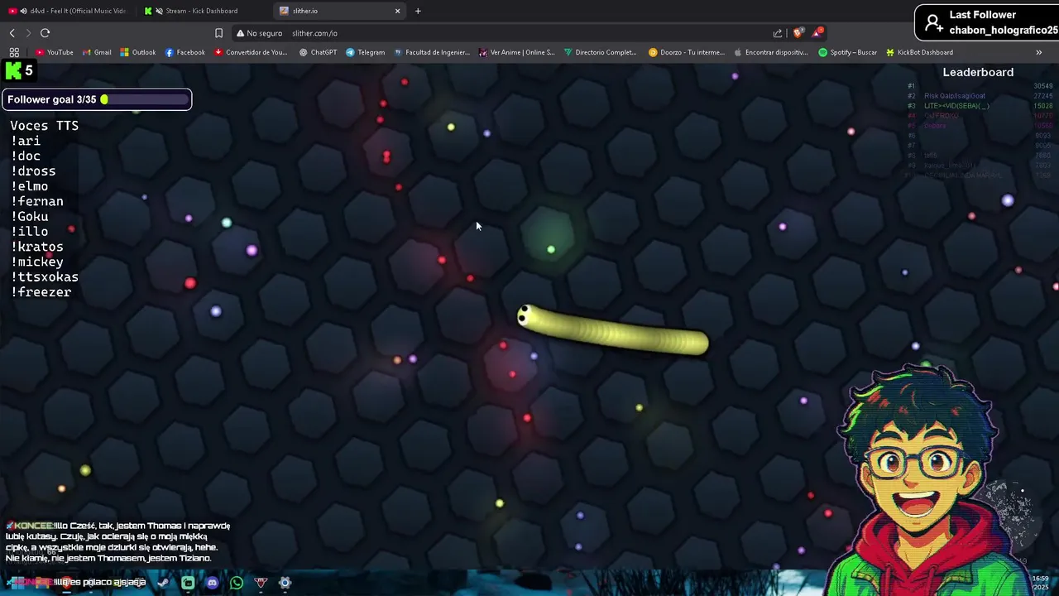The image size is (1059, 596).
Task: Open the Ver Anime | Online S... bookmark
Action: coord(516,52)
